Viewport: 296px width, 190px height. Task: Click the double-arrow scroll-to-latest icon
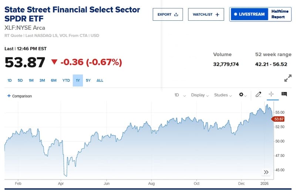pyautogui.click(x=266, y=172)
